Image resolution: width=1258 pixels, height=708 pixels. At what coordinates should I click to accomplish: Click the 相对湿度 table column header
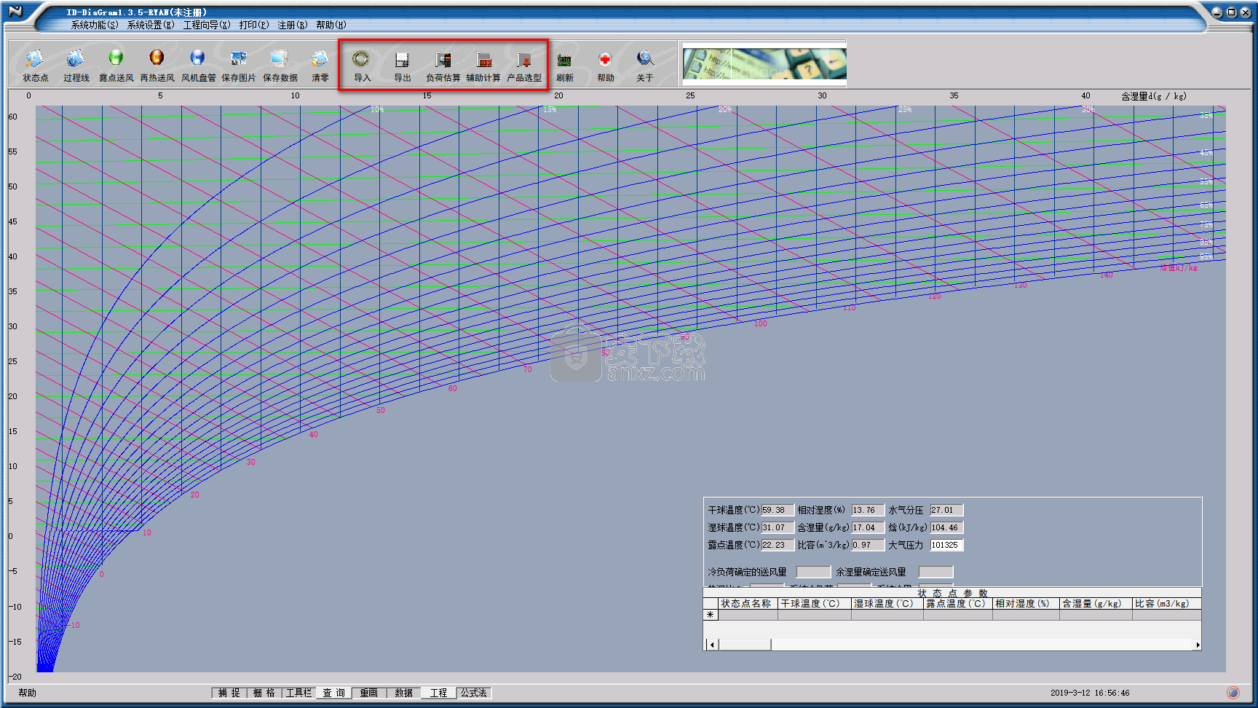[1025, 604]
